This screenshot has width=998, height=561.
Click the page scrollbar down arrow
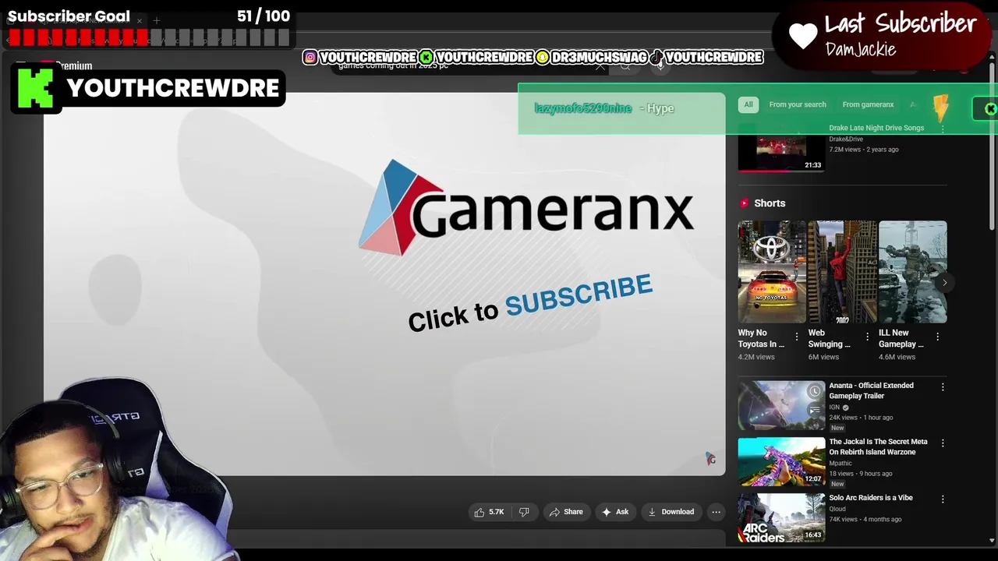(x=992, y=540)
